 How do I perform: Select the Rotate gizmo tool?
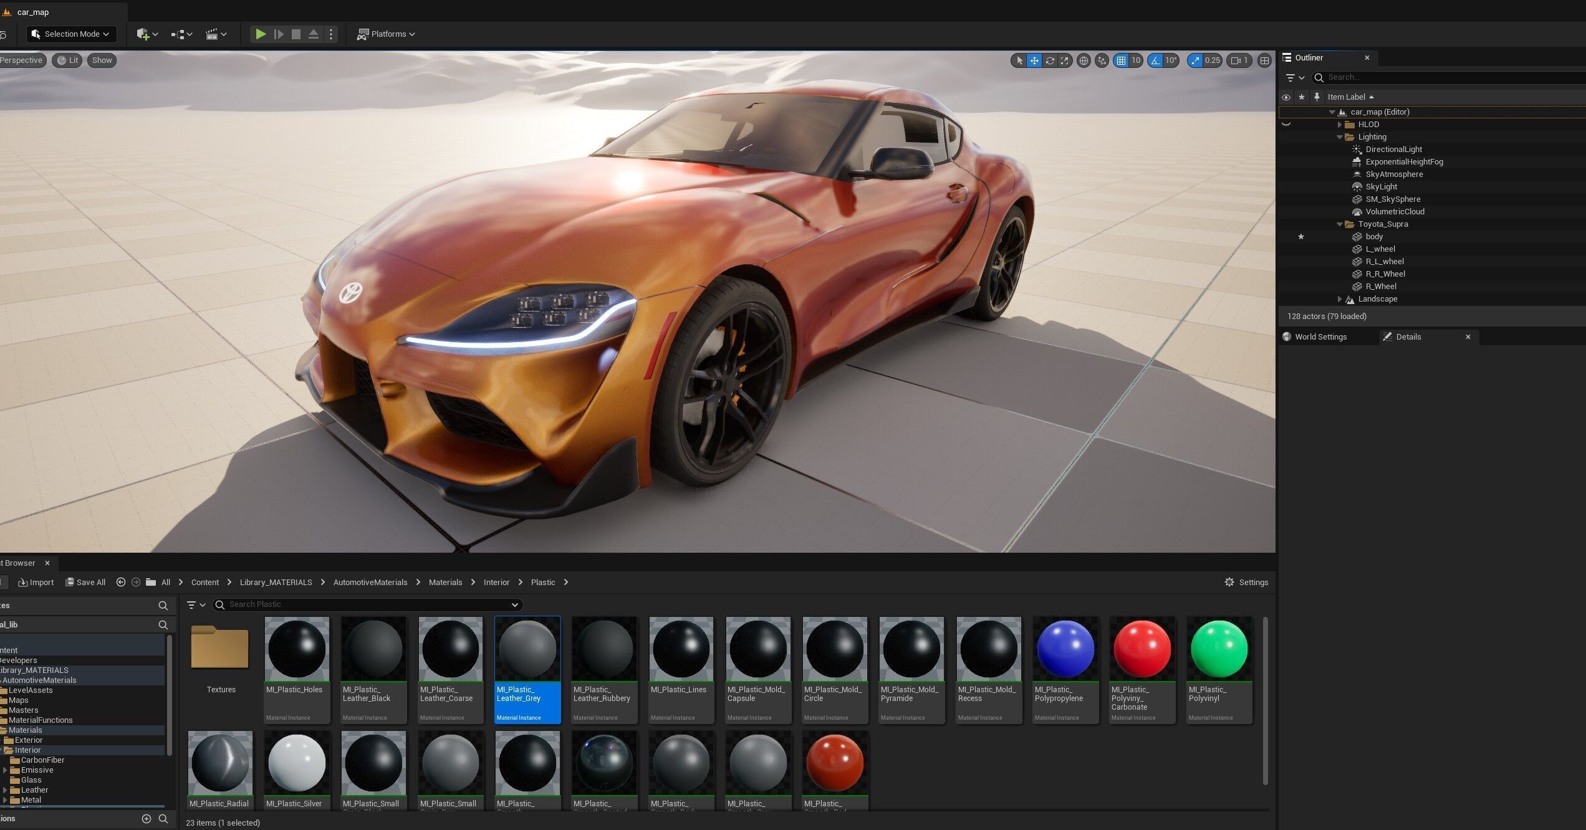pos(1050,60)
